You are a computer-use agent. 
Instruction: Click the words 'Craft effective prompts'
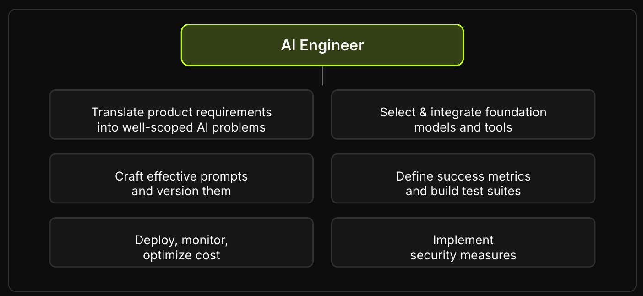coord(181,176)
